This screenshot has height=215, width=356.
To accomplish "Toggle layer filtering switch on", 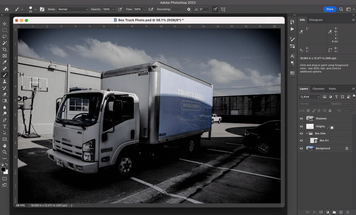I will pos(354,96).
